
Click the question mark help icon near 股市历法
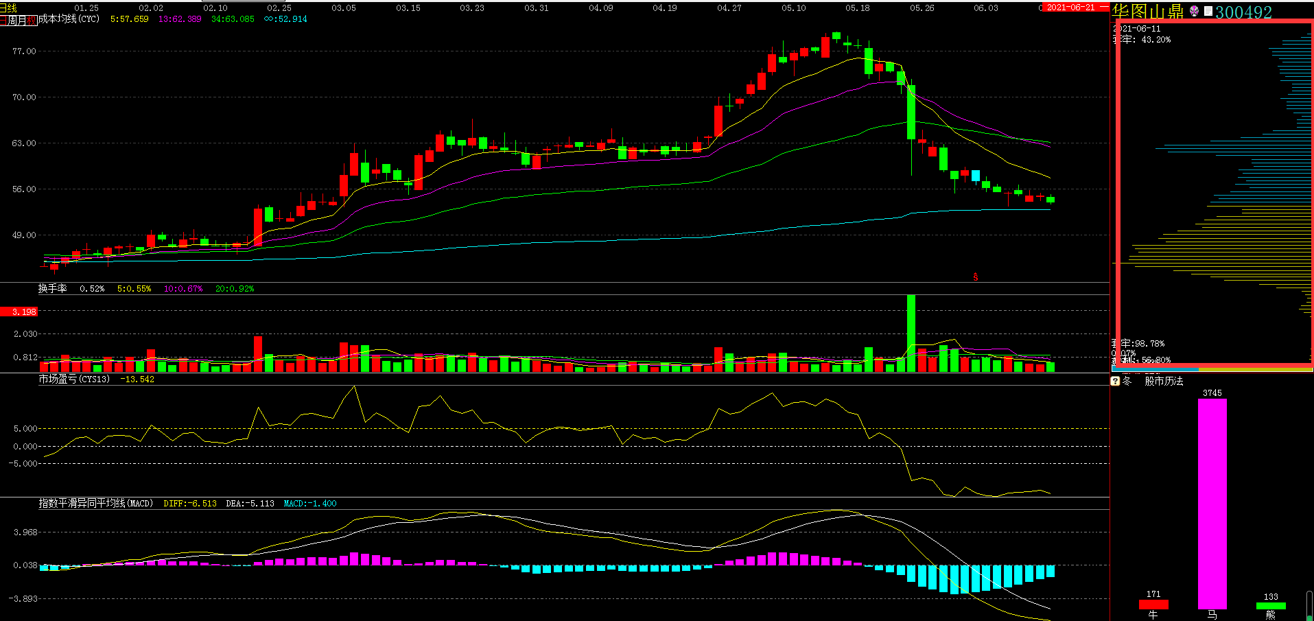(1115, 381)
